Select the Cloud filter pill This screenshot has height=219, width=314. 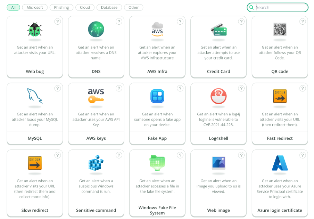click(x=85, y=7)
